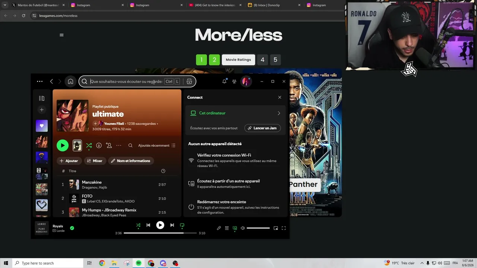
Task: Go back in Spotify navigation history
Action: [51, 82]
